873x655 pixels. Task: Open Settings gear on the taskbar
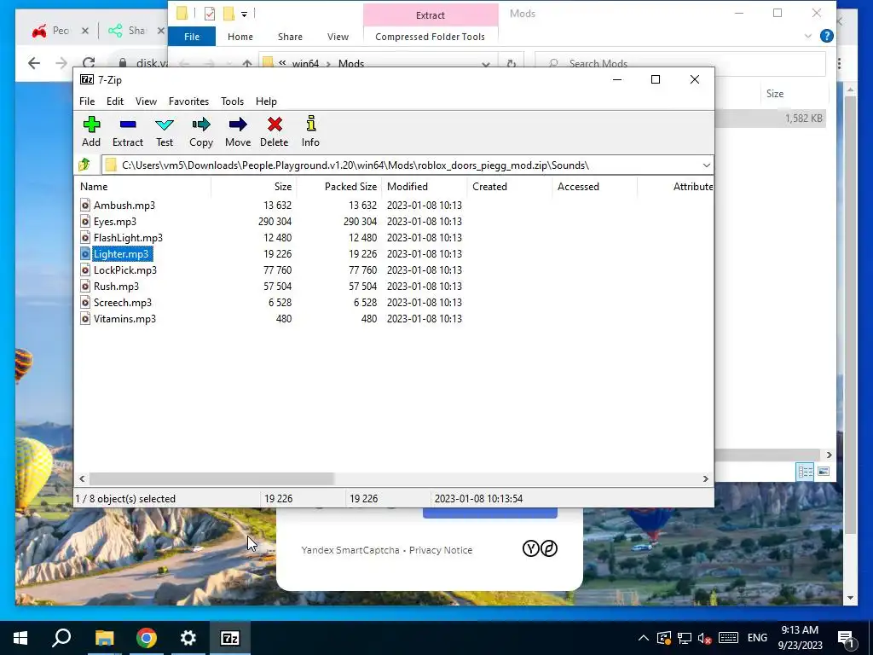[188, 638]
